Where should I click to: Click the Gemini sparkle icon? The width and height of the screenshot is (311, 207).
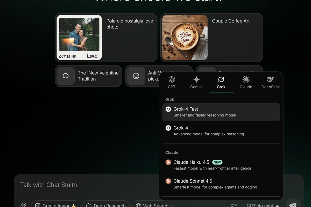coord(196,79)
